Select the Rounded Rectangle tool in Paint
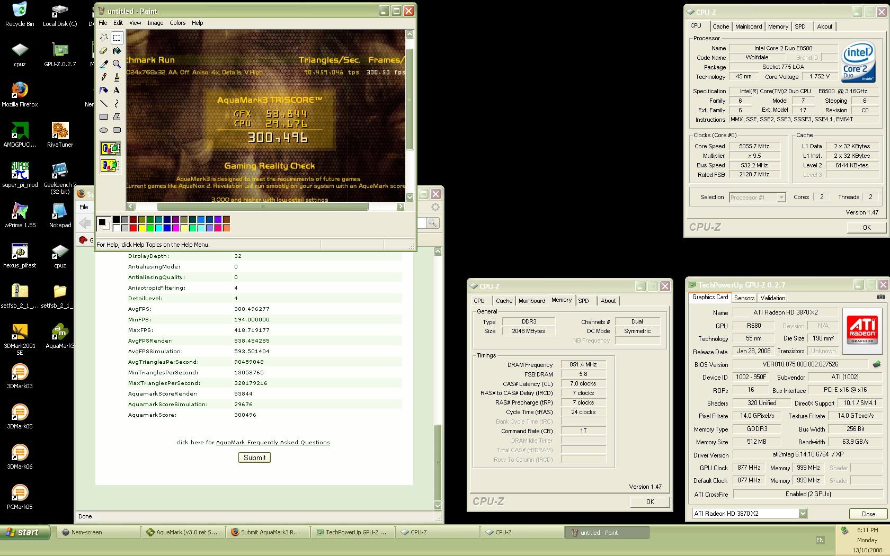 pos(117,130)
